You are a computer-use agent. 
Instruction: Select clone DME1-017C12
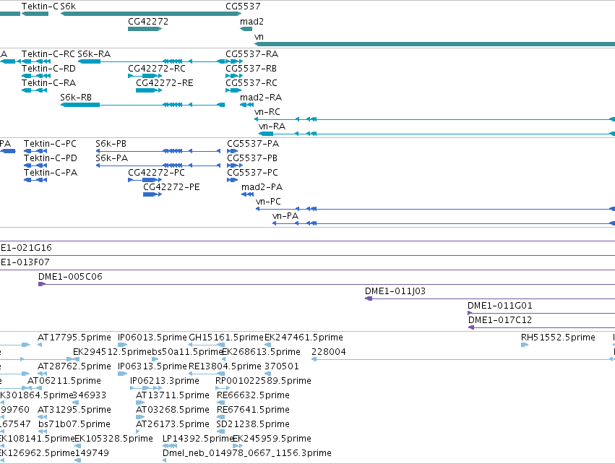(x=542, y=328)
